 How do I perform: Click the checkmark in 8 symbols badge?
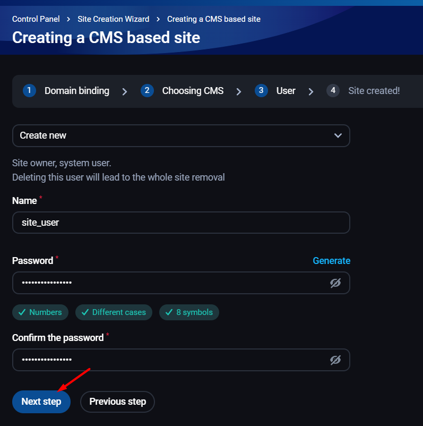(169, 312)
